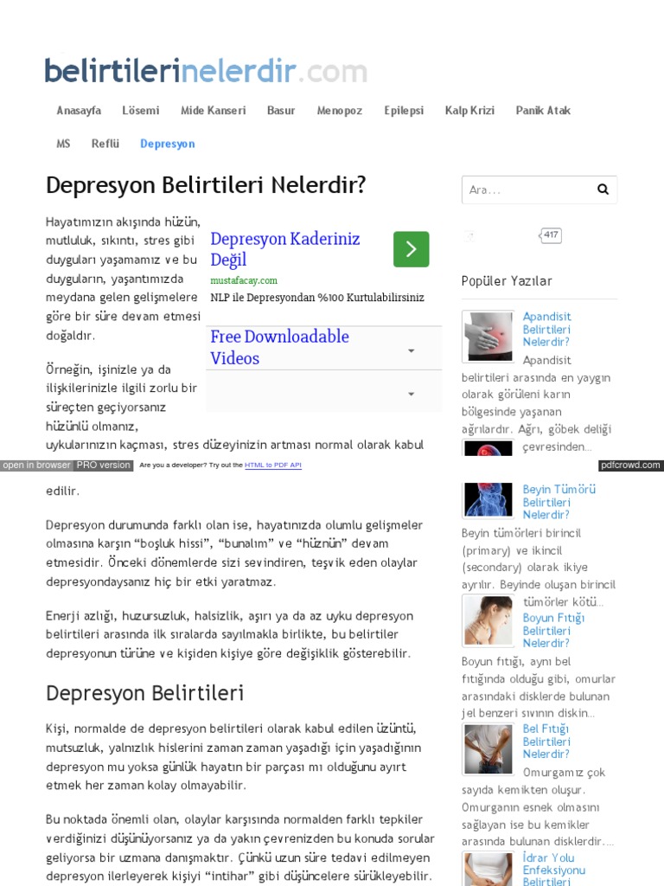Image resolution: width=664 pixels, height=886 pixels.
Task: Go to Panik Atak page
Action: pyautogui.click(x=543, y=110)
